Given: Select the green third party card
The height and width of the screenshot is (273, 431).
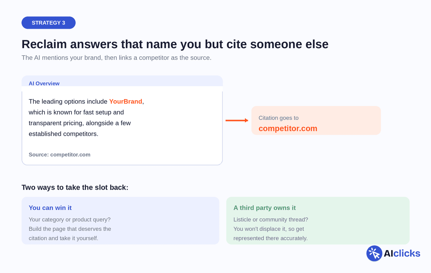Looking at the screenshot, I should tap(318, 221).
